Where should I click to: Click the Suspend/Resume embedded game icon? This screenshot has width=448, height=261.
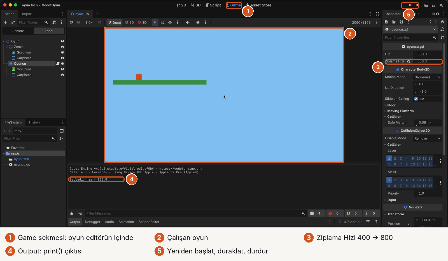pyautogui.click(x=71, y=22)
